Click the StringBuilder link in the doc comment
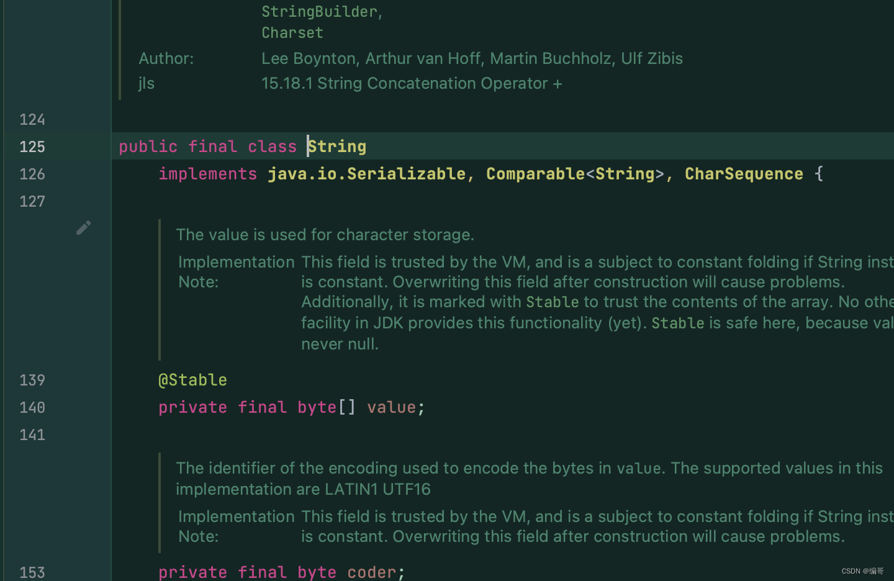894x581 pixels. [x=319, y=12]
